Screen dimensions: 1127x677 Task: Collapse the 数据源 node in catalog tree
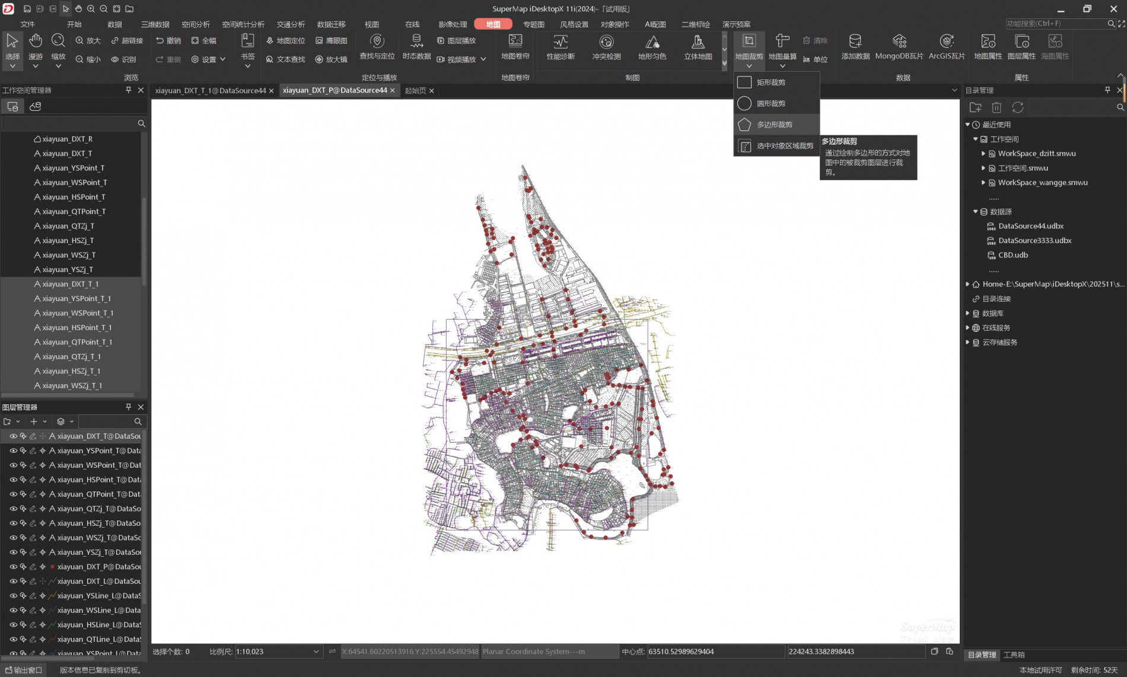click(975, 212)
